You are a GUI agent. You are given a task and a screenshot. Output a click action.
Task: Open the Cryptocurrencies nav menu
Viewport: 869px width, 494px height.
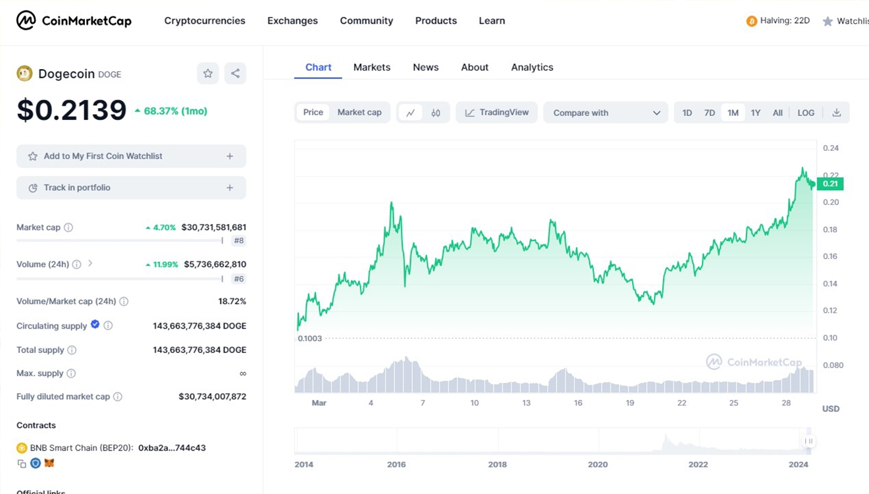tap(205, 21)
